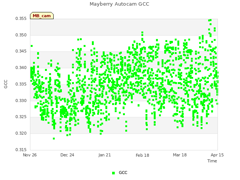The image size is (240, 180).
Task: Click the Nov 26 x-axis label
Action: tap(30, 155)
